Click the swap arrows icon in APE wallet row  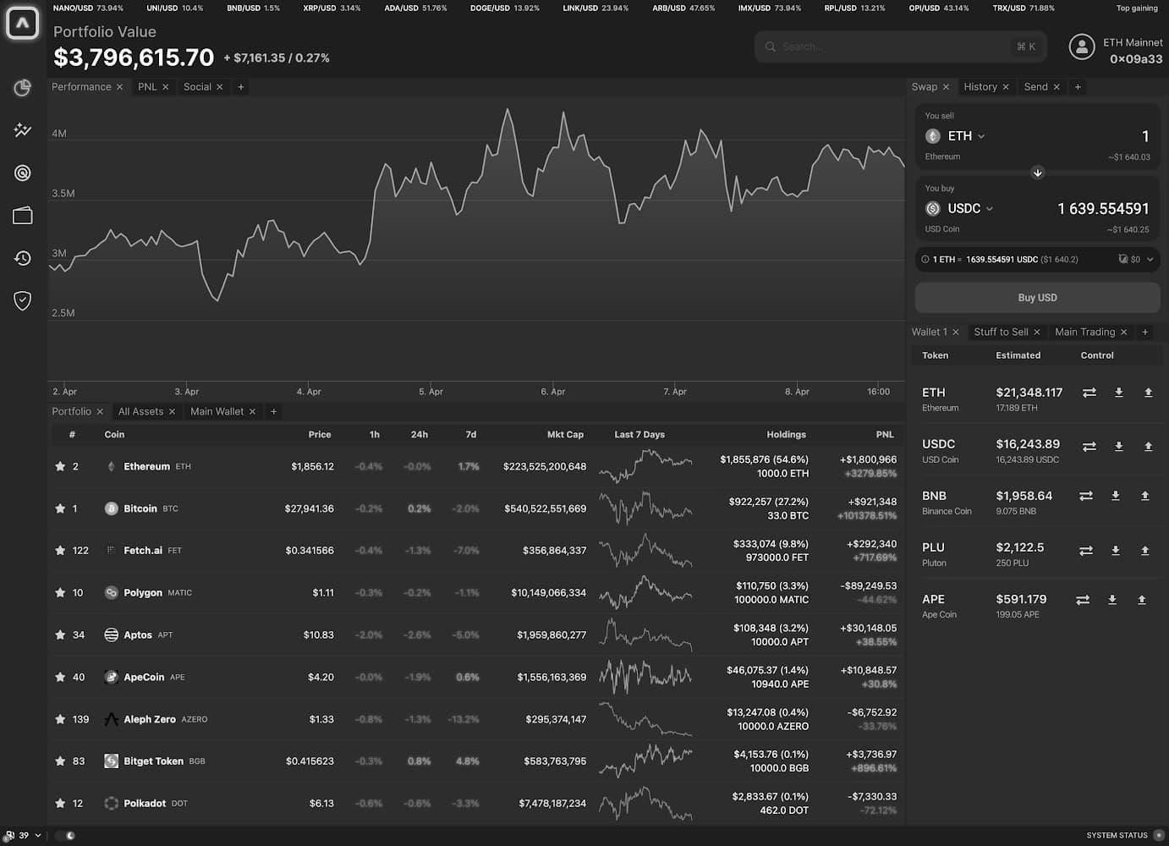pos(1083,600)
